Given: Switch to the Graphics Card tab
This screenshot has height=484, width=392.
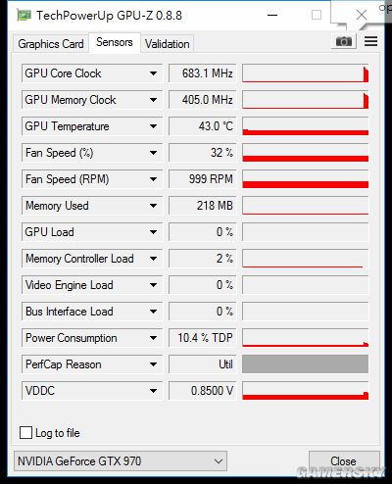Looking at the screenshot, I should tap(51, 44).
